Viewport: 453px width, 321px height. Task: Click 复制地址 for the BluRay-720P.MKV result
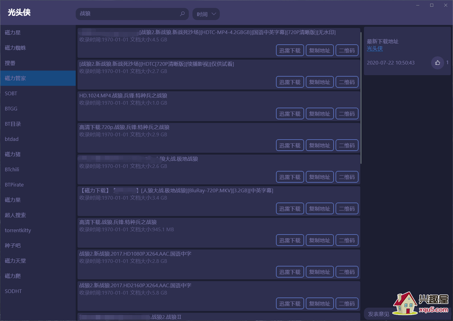[x=320, y=209]
